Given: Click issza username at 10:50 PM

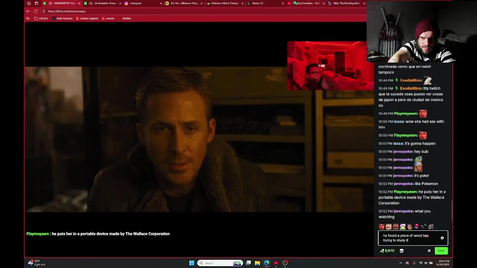Looking at the screenshot, I should 398,122.
